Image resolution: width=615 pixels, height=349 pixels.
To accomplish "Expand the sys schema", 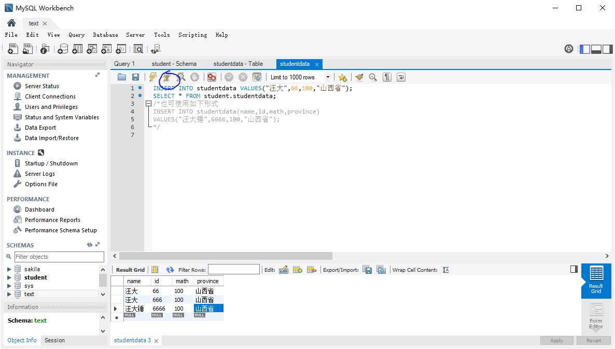I will pos(9,286).
